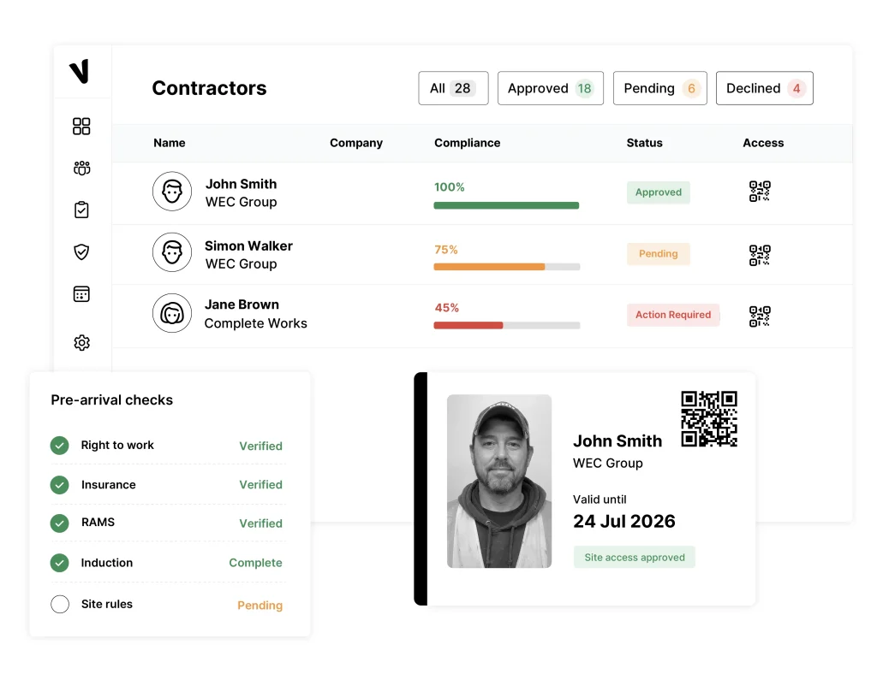Click the Induction green checkmark
This screenshot has width=877, height=674.
click(x=60, y=563)
